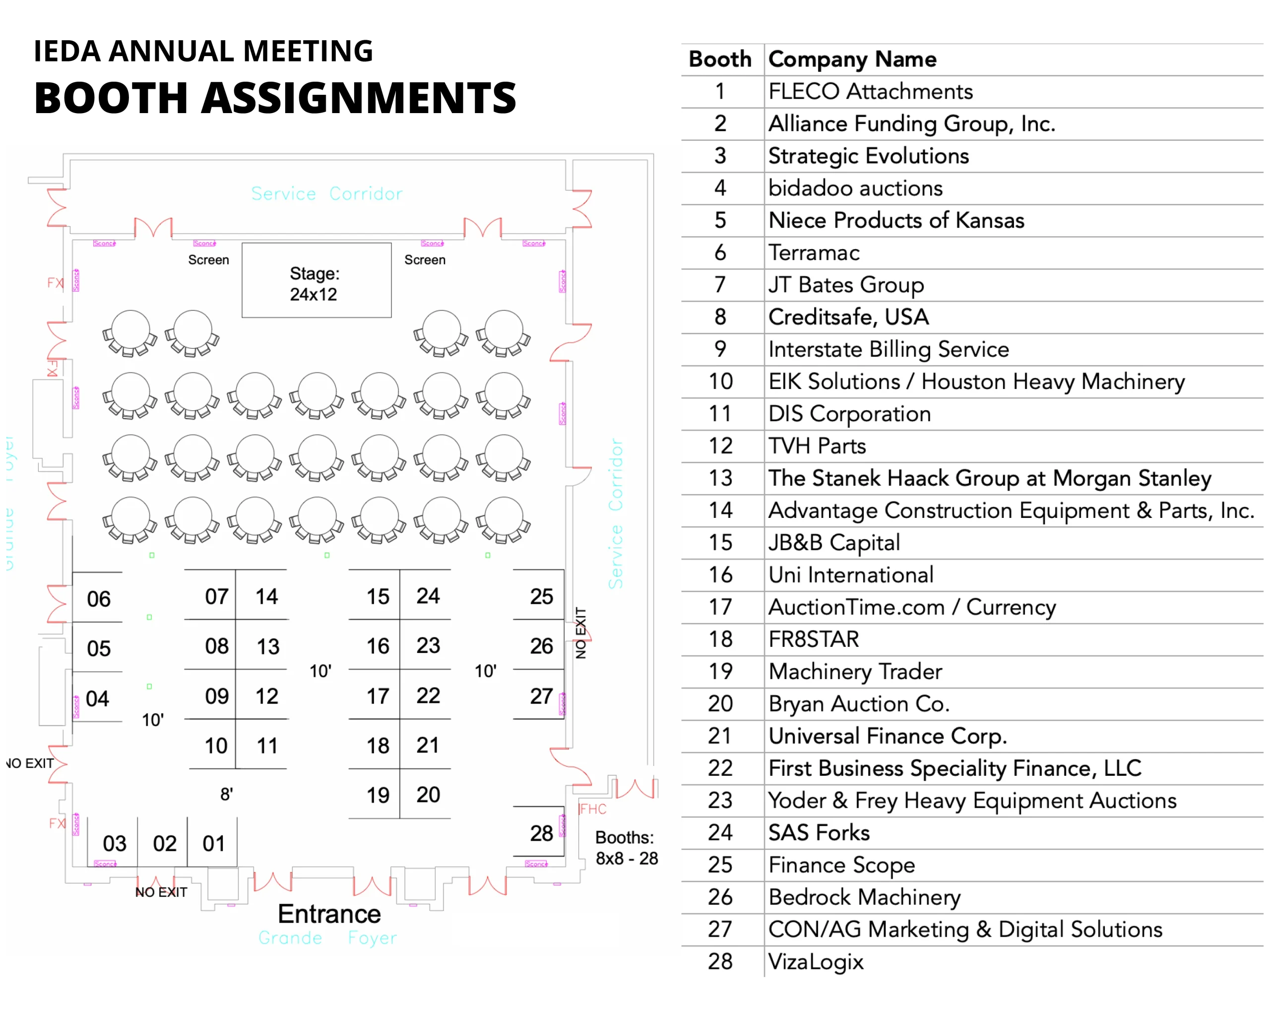Click AuctionTime.com / Currency
The height and width of the screenshot is (1016, 1270).
tap(912, 607)
